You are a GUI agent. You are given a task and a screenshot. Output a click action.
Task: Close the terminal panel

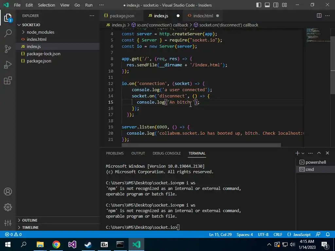pyautogui.click(x=327, y=153)
